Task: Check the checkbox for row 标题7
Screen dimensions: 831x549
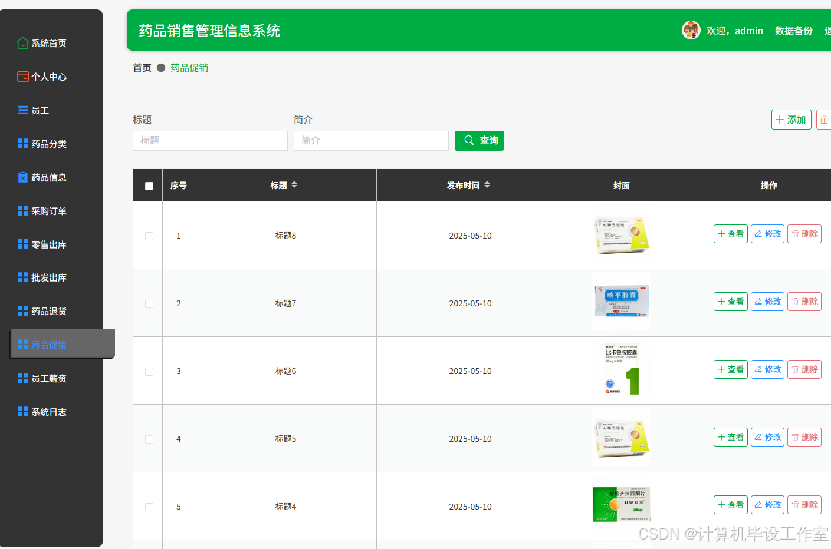Action: point(149,304)
